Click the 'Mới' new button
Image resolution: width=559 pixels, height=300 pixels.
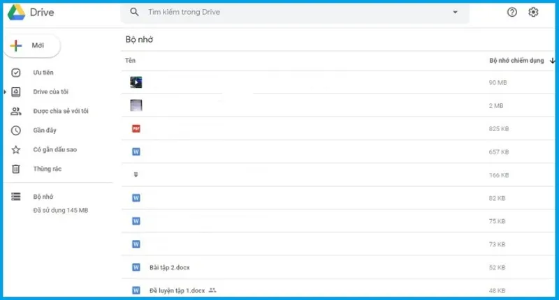coord(32,45)
